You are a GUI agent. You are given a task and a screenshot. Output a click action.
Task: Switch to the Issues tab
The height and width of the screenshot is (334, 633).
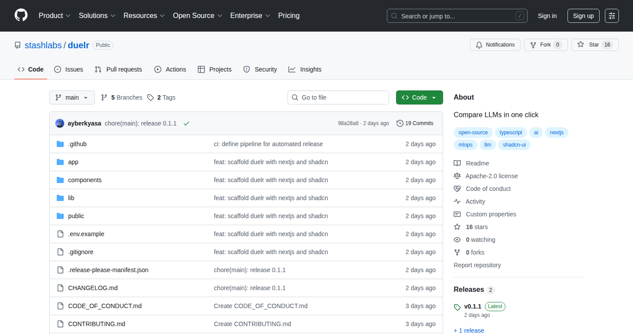(x=69, y=69)
